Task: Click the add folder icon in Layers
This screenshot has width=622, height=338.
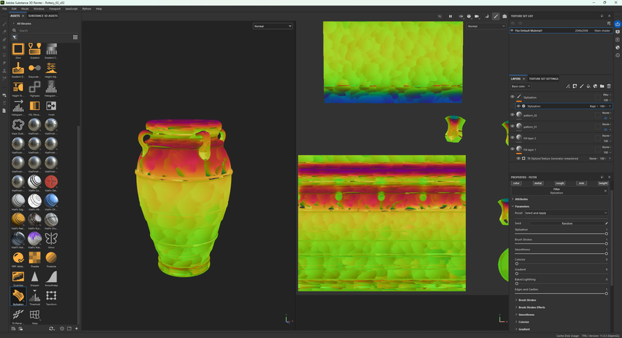Action: point(602,86)
